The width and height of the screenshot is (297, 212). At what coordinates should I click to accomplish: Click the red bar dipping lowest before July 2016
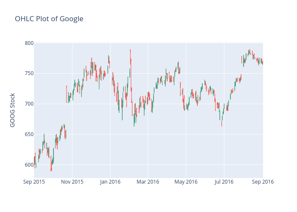[221, 123]
